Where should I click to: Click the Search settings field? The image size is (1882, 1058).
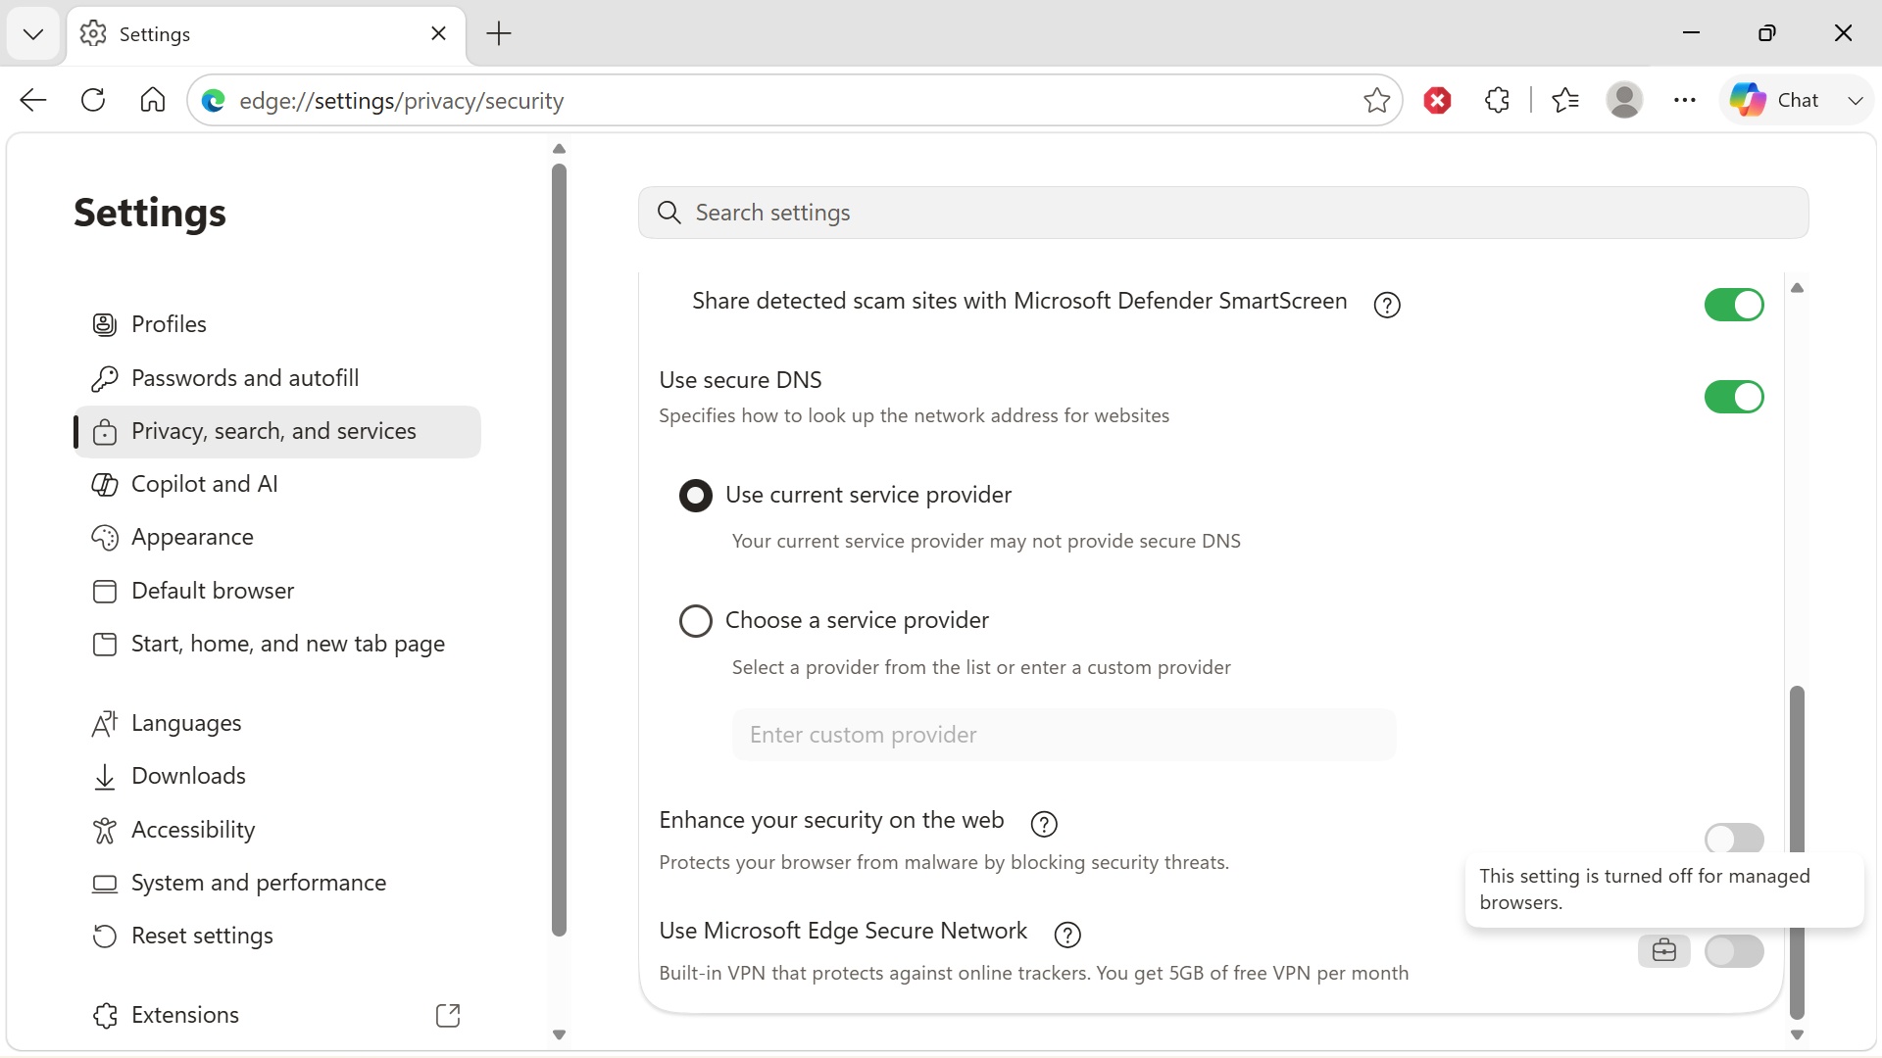pos(1223,213)
